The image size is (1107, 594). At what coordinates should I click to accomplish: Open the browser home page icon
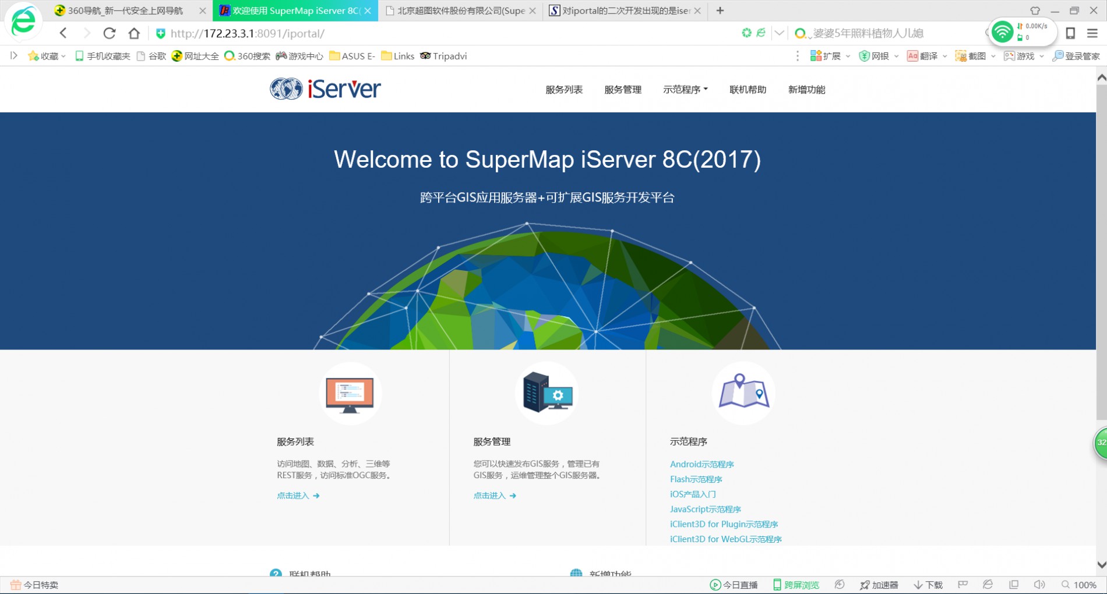[134, 33]
